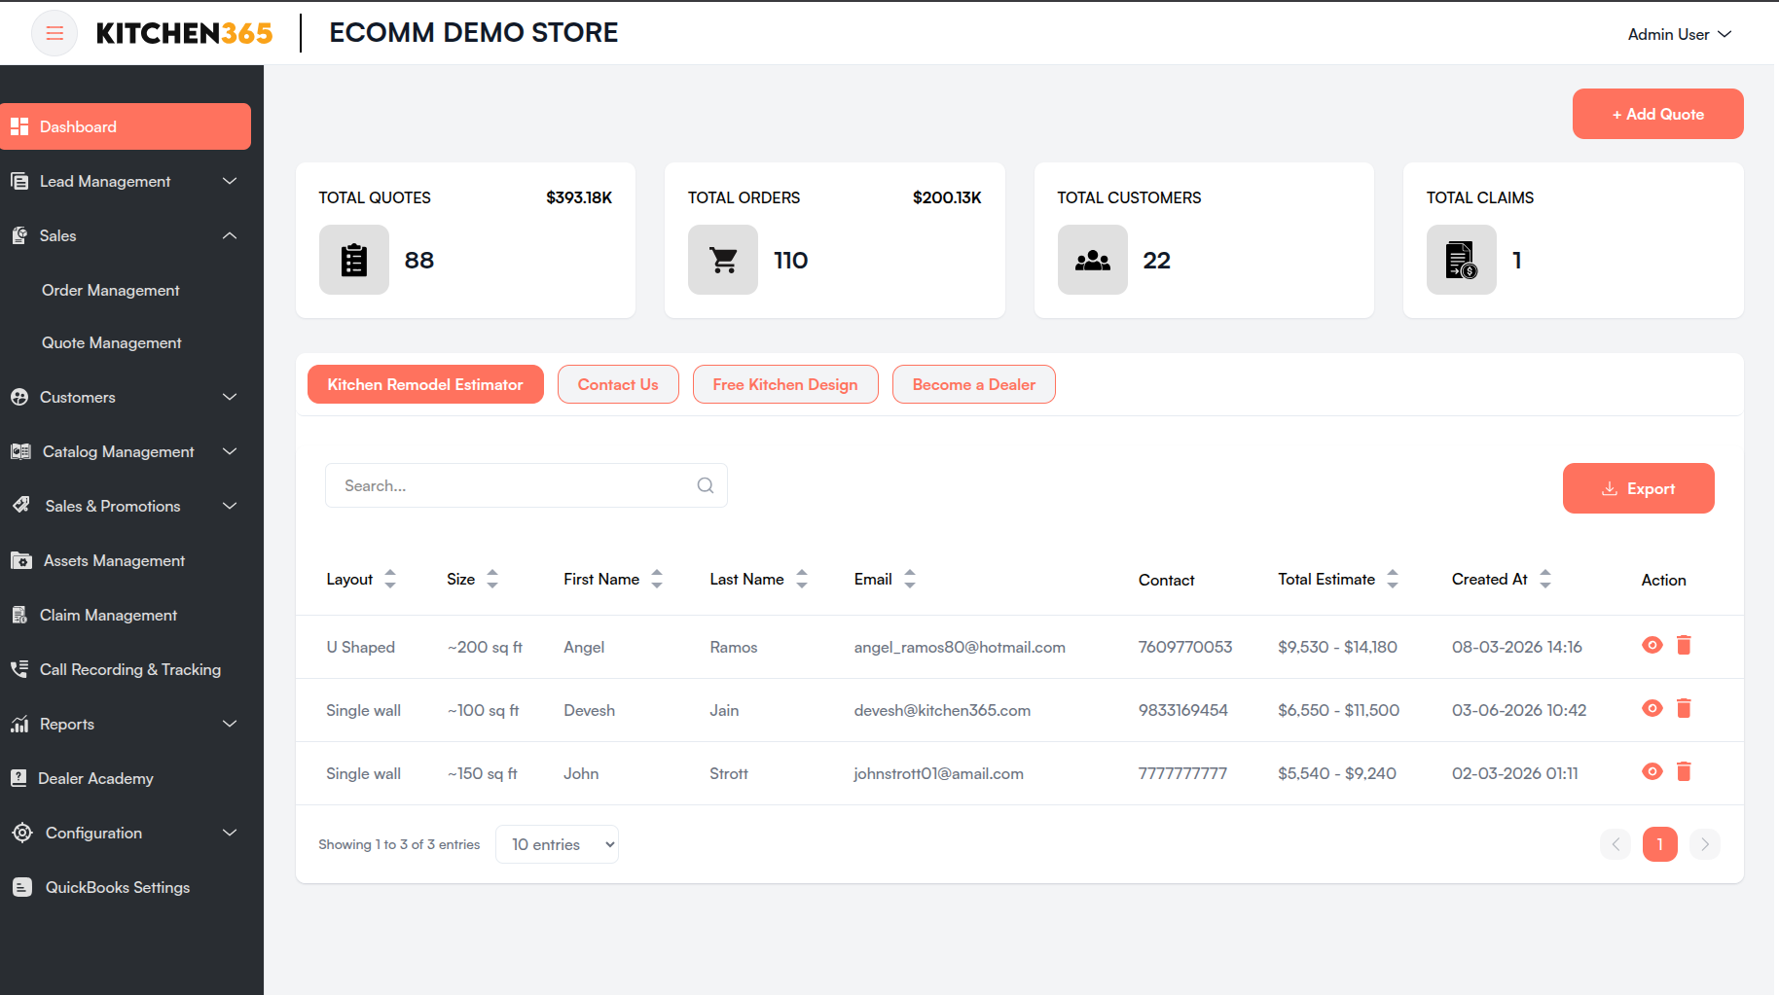The width and height of the screenshot is (1779, 995).
Task: Click the Total Claims document icon
Action: [1462, 260]
